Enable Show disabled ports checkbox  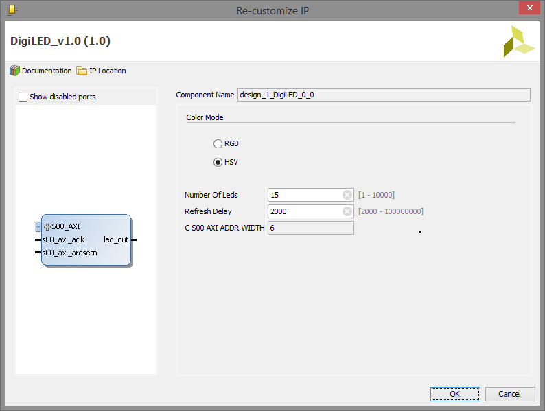[x=23, y=97]
